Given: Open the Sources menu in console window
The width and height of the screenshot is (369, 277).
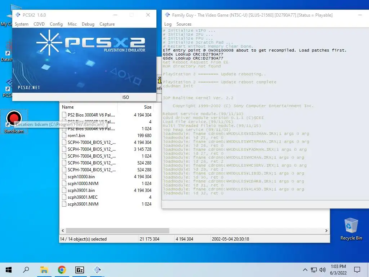Looking at the screenshot, I should coord(184,24).
